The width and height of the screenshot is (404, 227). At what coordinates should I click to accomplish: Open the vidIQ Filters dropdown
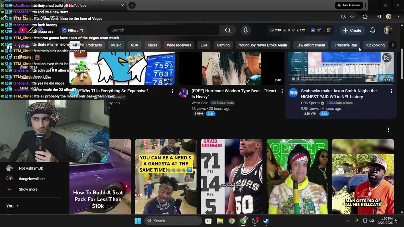73,30
